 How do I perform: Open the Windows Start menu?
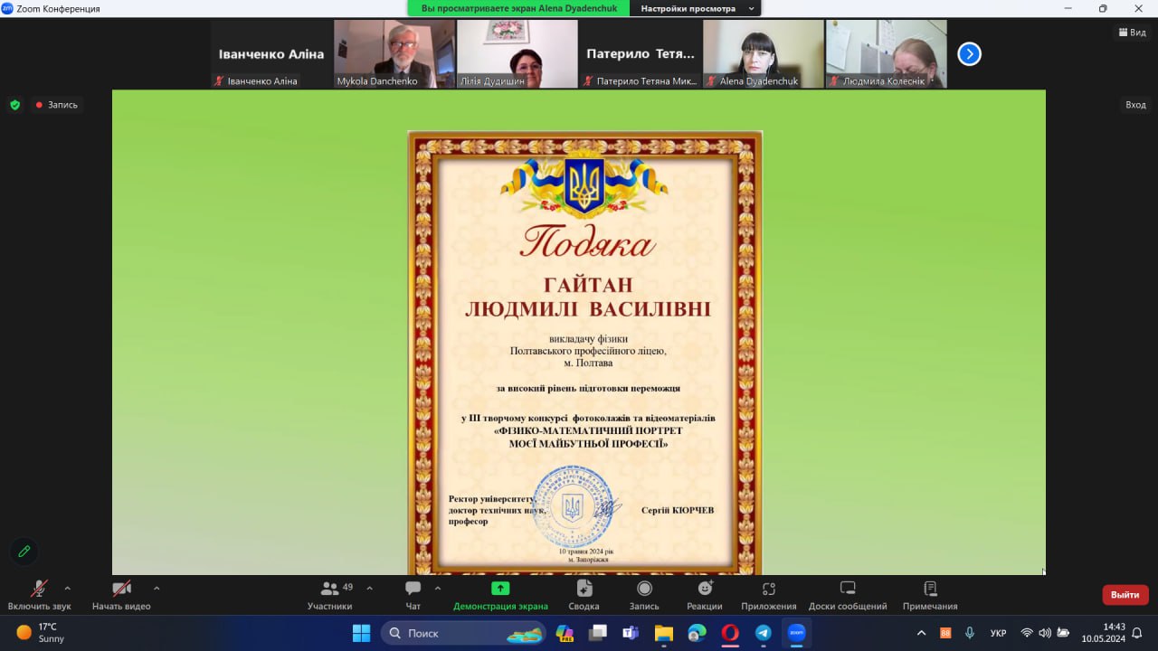361,633
